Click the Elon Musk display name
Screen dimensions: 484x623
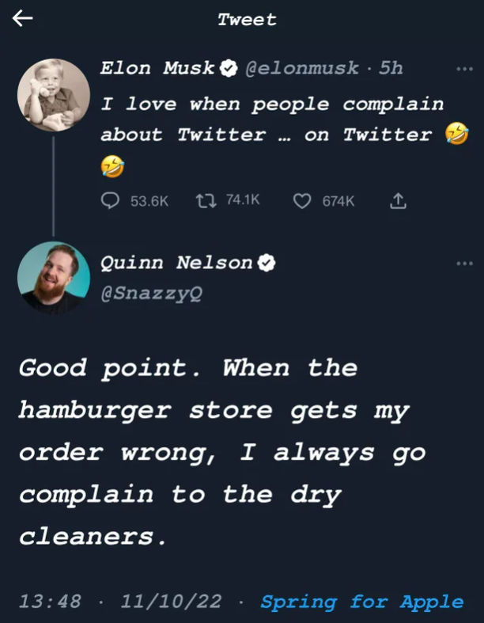[157, 69]
